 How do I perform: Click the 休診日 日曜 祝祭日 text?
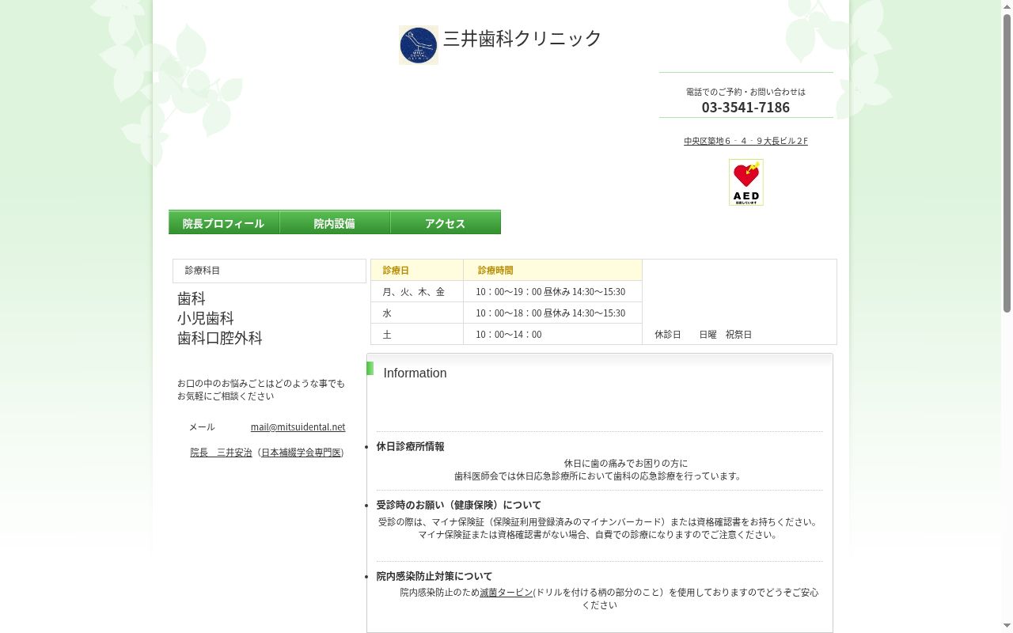703,335
